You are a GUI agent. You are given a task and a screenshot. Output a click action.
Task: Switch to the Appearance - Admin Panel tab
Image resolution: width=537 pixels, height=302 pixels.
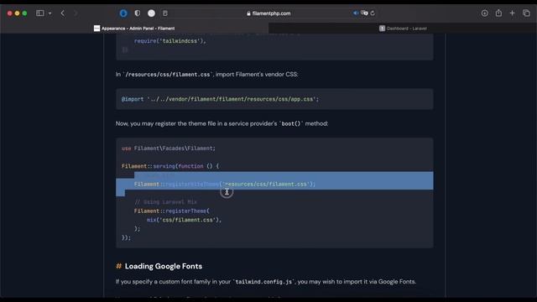[x=134, y=29]
